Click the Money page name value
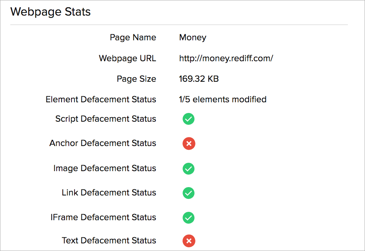Viewport: 365px width, 251px height. pos(192,37)
